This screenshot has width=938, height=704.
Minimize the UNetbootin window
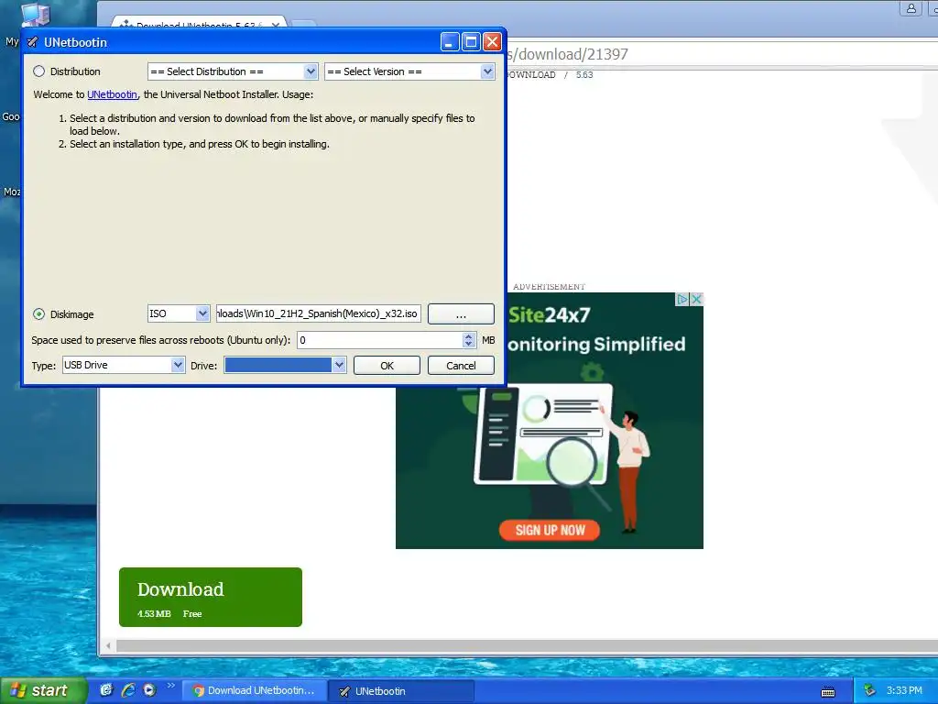pos(450,41)
